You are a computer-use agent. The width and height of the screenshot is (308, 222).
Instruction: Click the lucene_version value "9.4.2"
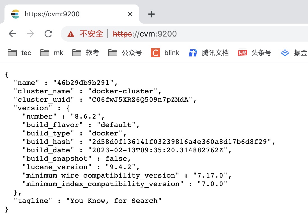(x=120, y=167)
